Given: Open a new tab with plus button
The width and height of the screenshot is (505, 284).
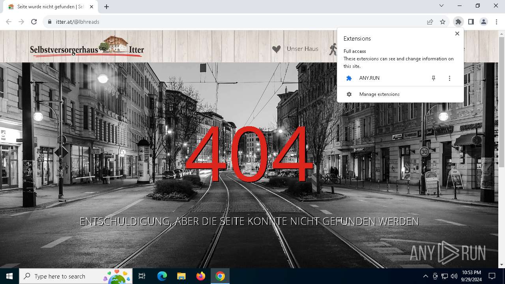Looking at the screenshot, I should coord(107,7).
